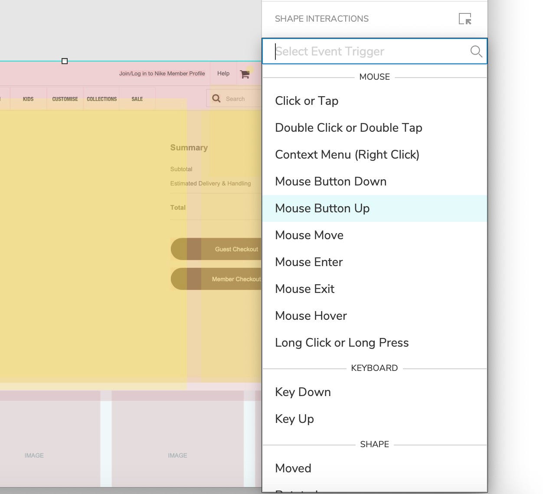Click the SHAPE INTERACTIONS panel title

(322, 19)
